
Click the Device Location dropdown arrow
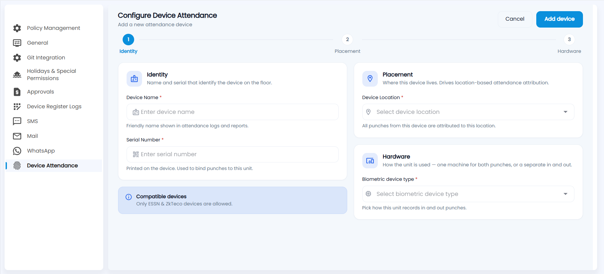tap(566, 112)
